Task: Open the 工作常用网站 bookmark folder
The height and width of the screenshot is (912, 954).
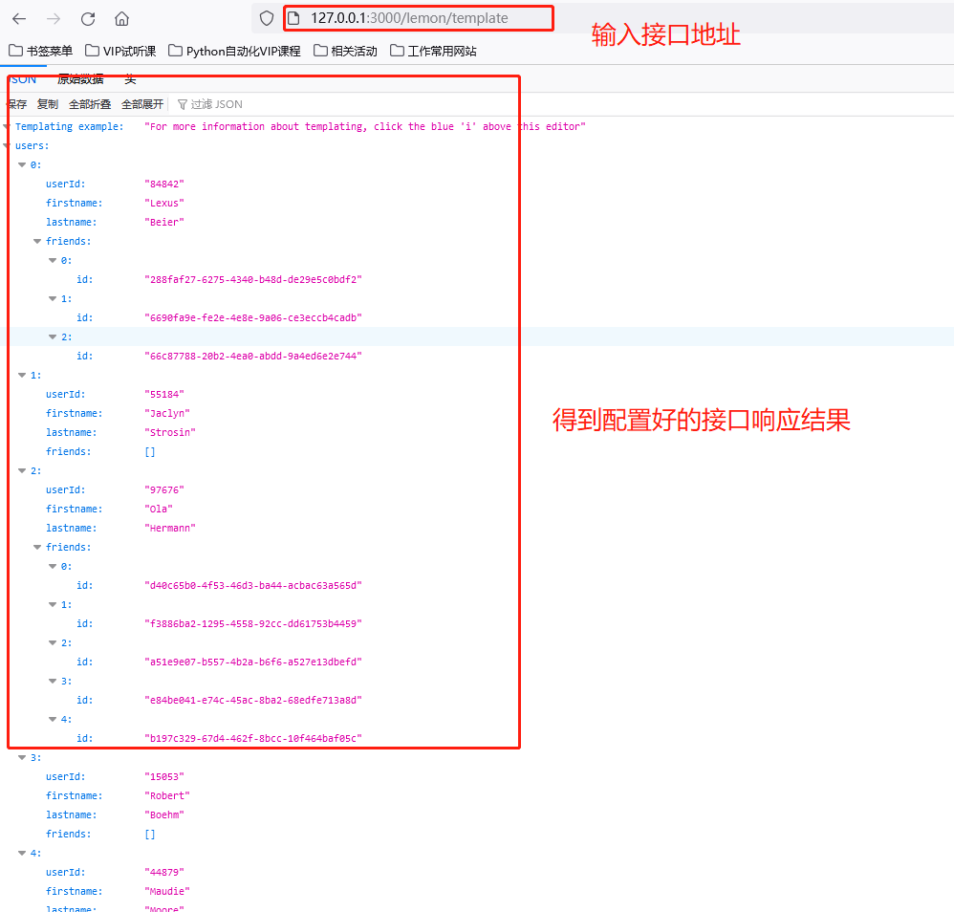Action: pos(433,51)
